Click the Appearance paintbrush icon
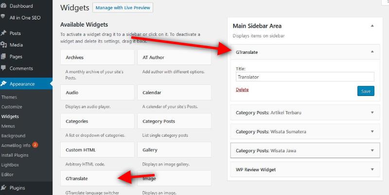This screenshot has width=389, height=195. (3, 83)
